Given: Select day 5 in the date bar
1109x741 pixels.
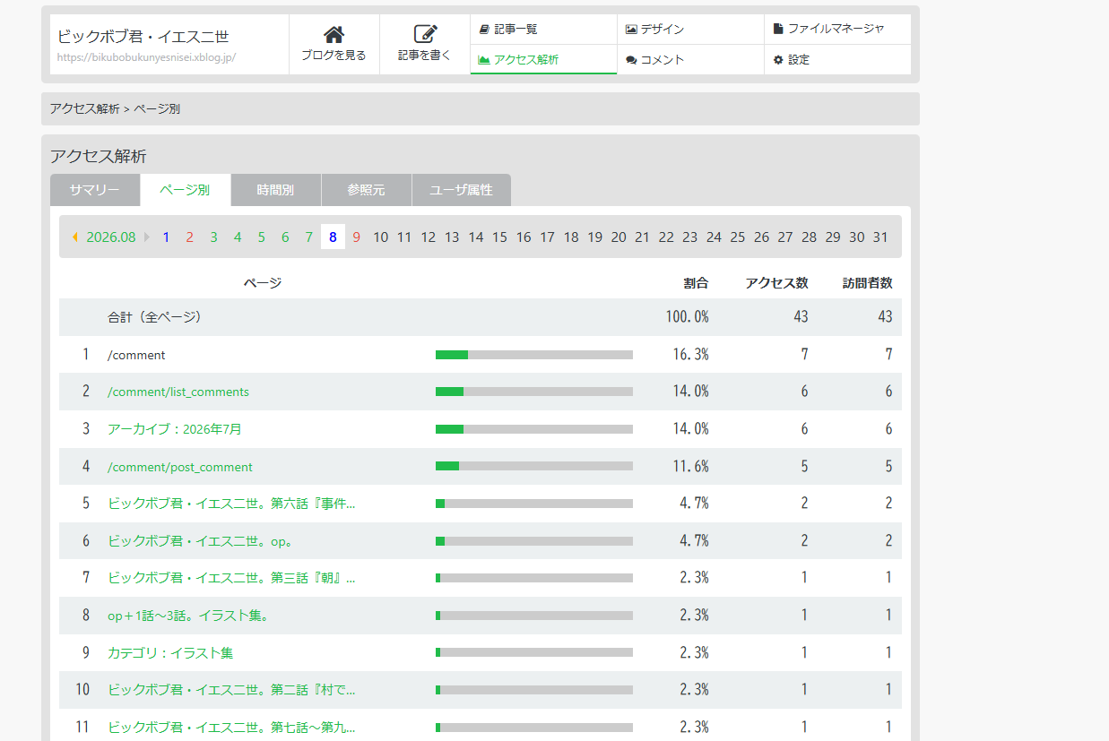Looking at the screenshot, I should tap(261, 237).
